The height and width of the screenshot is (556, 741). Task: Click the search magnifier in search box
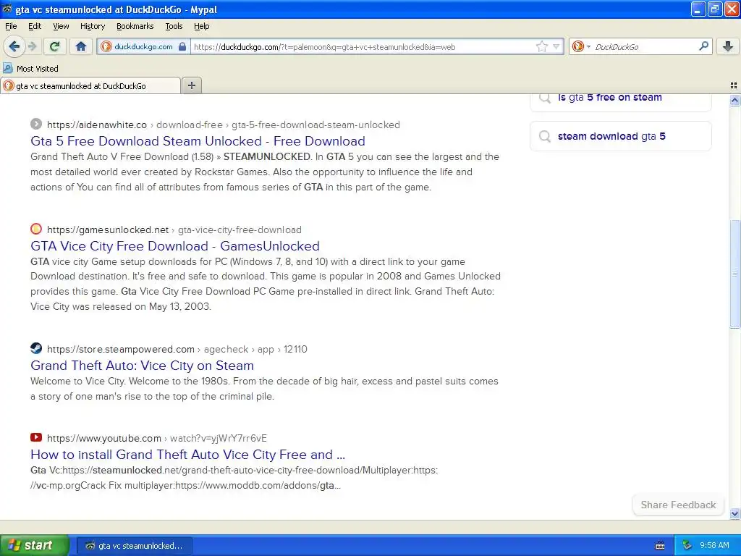click(703, 46)
